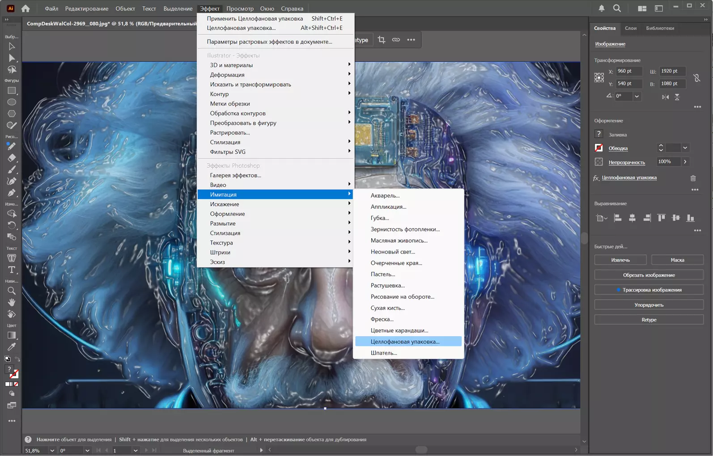Open the Размытие submenu
Viewport: 713px width, 456px height.
coord(275,224)
